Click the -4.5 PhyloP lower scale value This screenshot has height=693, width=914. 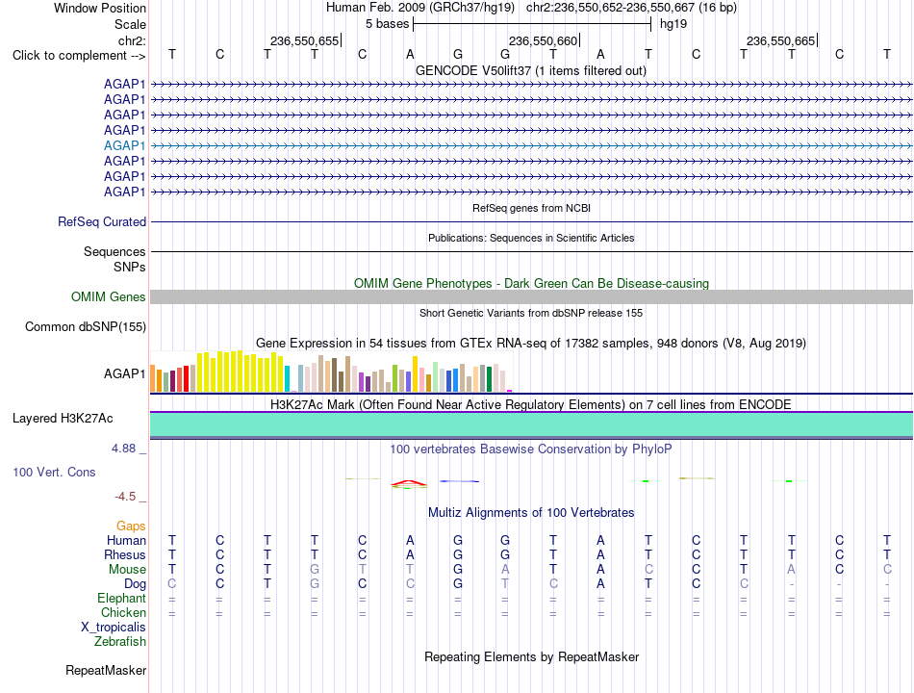tap(125, 497)
